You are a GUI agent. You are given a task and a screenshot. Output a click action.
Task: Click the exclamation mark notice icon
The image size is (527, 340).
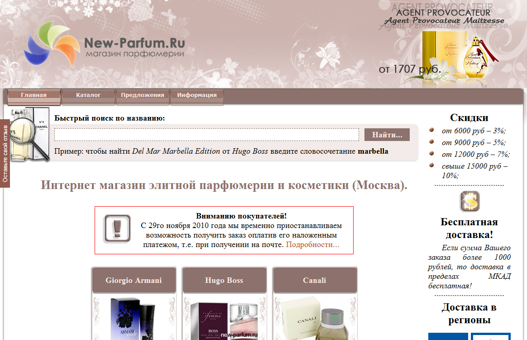(x=117, y=228)
